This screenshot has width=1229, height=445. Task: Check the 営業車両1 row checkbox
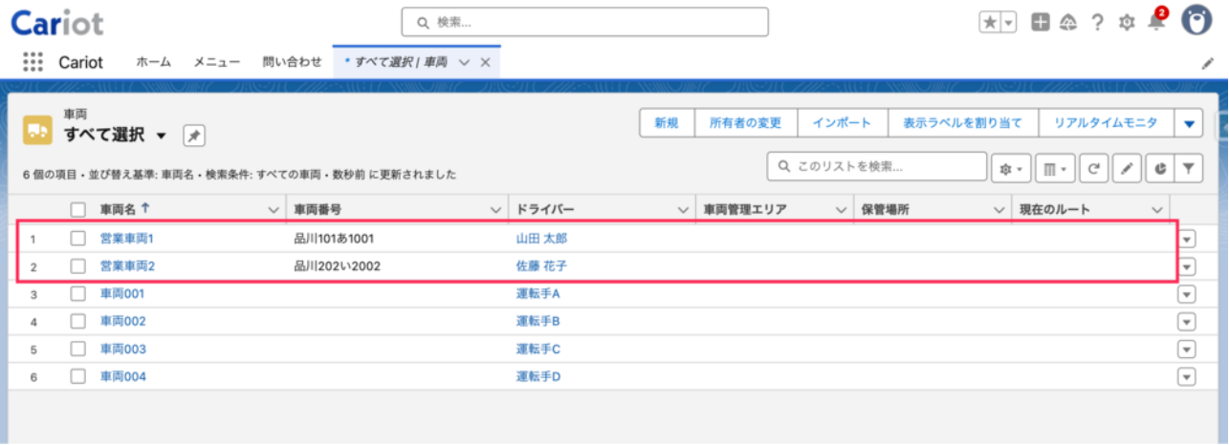[78, 238]
